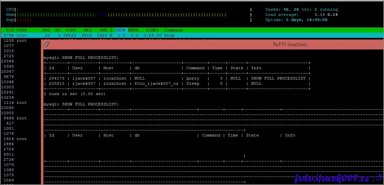Image resolution: width=384 pixels, height=185 pixels.
Task: Sort by the MEM% column header
Action: click(133, 30)
